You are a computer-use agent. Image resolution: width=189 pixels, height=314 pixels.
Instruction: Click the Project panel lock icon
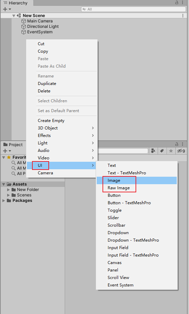177,144
